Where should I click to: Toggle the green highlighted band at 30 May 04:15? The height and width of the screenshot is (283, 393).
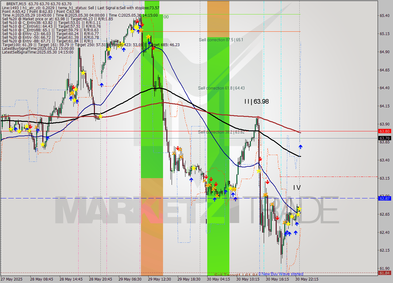pyautogui.click(x=218, y=123)
